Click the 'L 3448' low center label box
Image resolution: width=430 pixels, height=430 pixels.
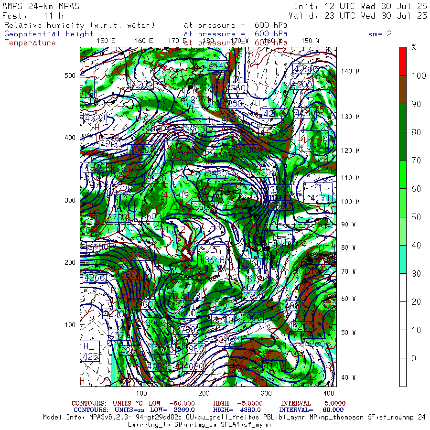pos(212,255)
